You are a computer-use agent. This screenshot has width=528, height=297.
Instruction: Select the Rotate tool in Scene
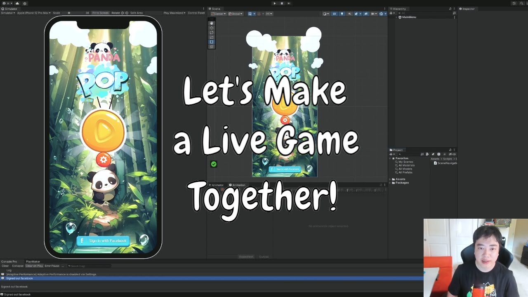[212, 33]
